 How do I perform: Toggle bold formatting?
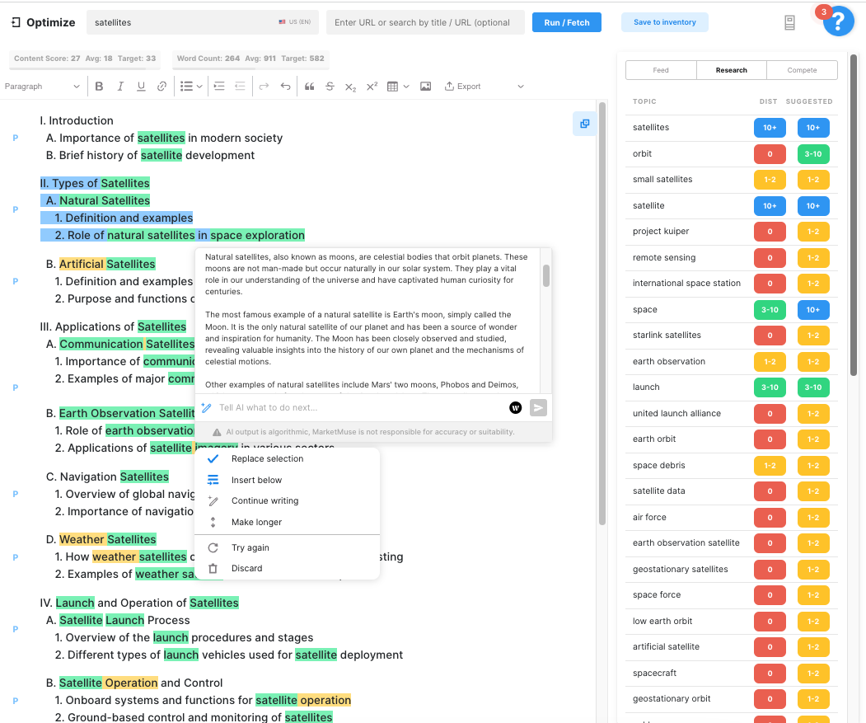(100, 87)
